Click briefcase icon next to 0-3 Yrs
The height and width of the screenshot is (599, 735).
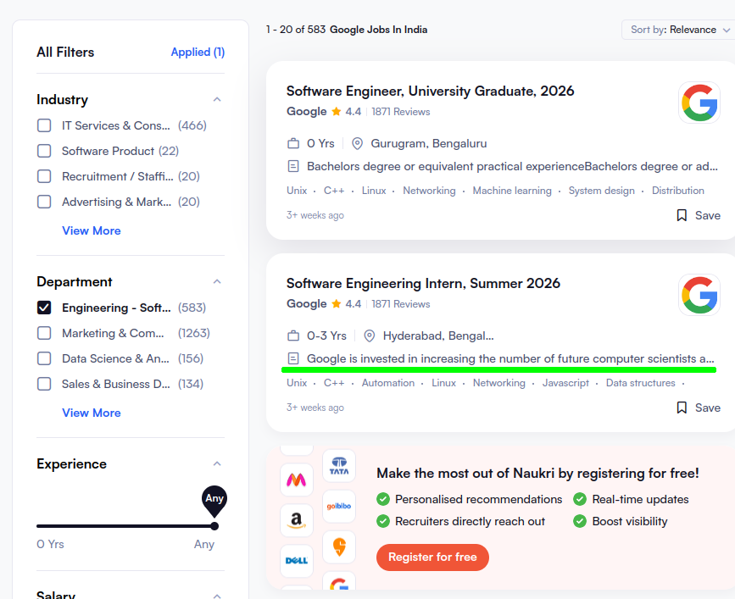(x=293, y=336)
